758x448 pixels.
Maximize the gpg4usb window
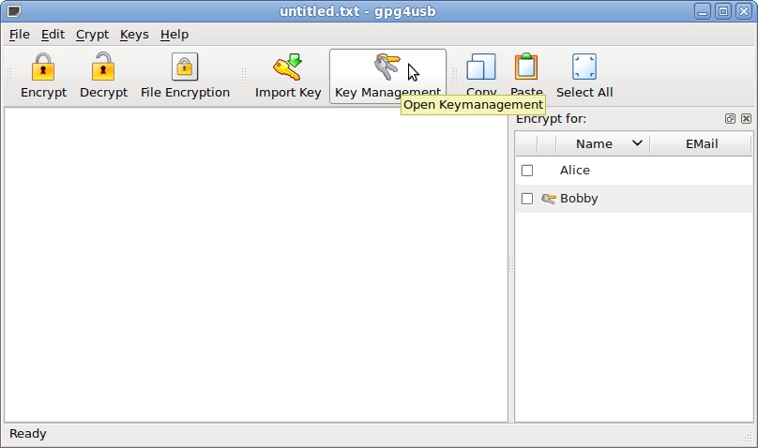click(x=723, y=11)
